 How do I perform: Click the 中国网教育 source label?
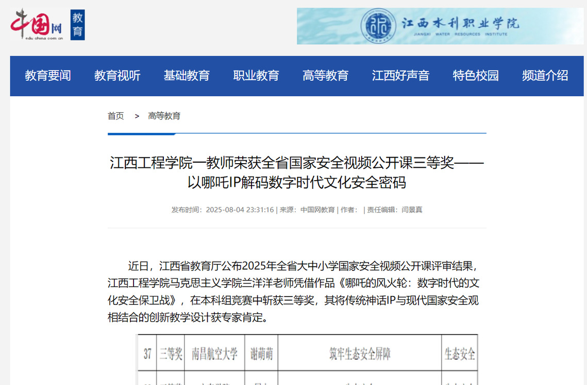(x=317, y=210)
